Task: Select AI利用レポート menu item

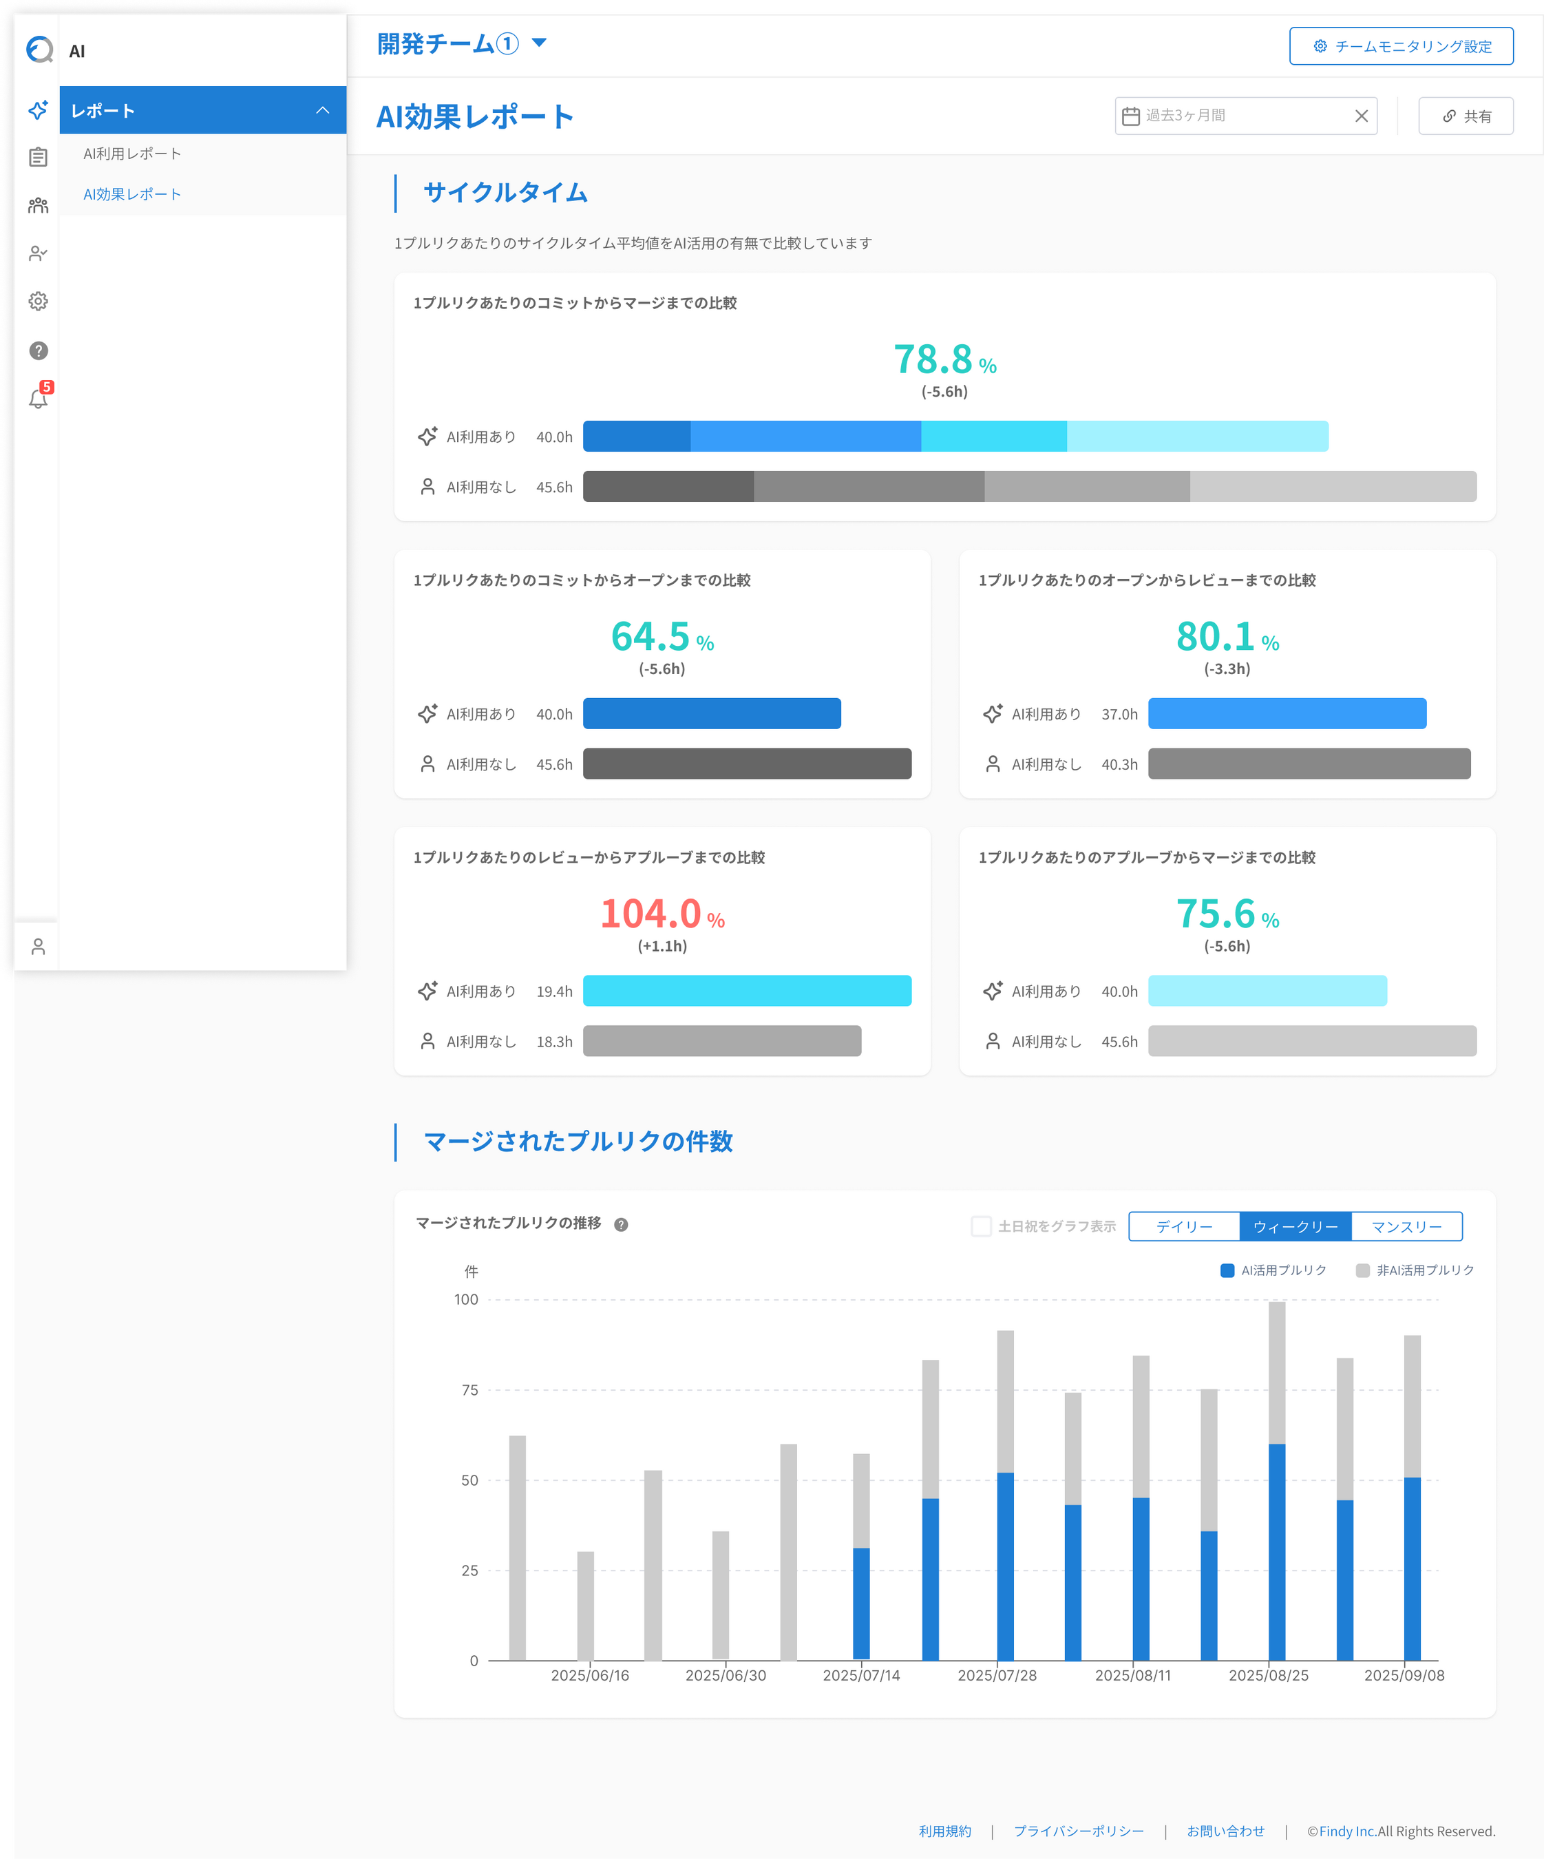Action: (x=132, y=154)
